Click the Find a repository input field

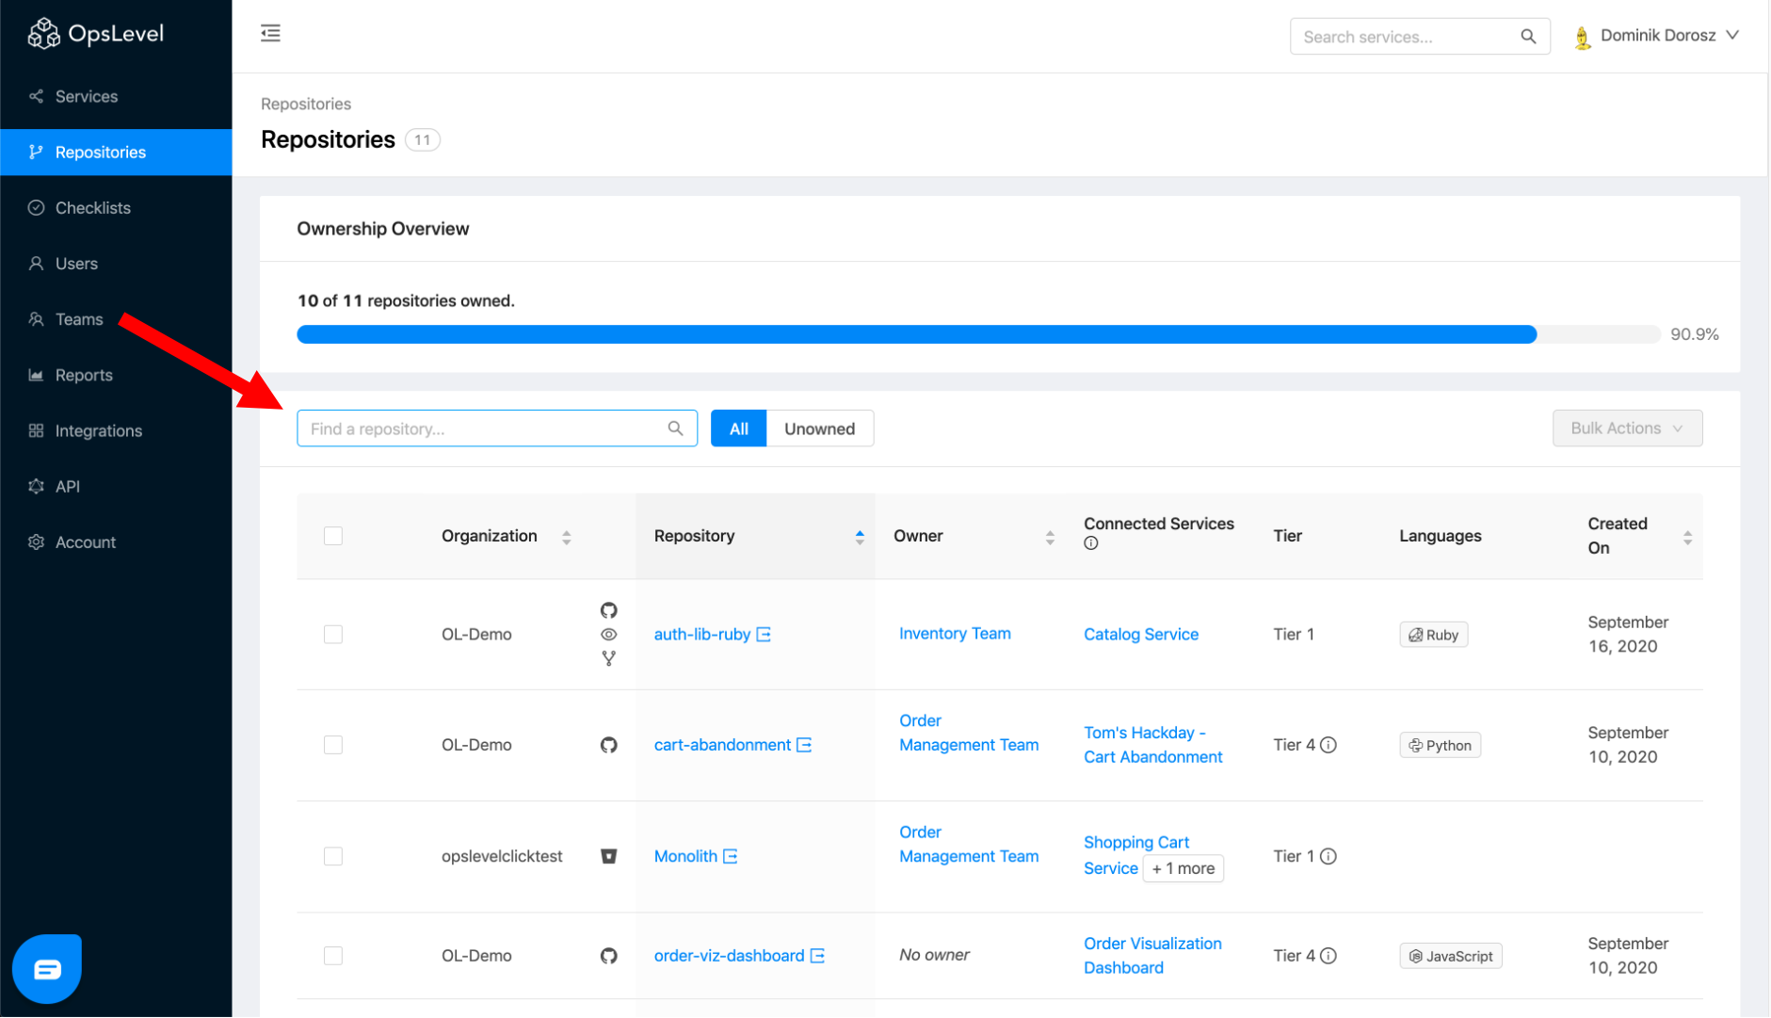[x=497, y=428]
